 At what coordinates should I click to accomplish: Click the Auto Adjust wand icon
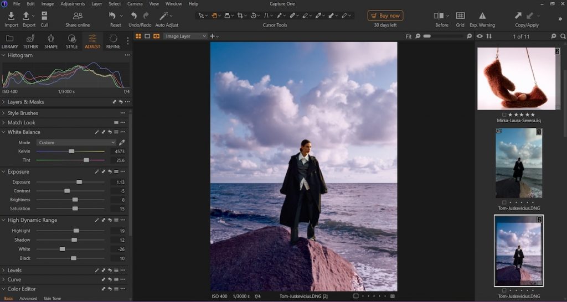[x=164, y=16]
